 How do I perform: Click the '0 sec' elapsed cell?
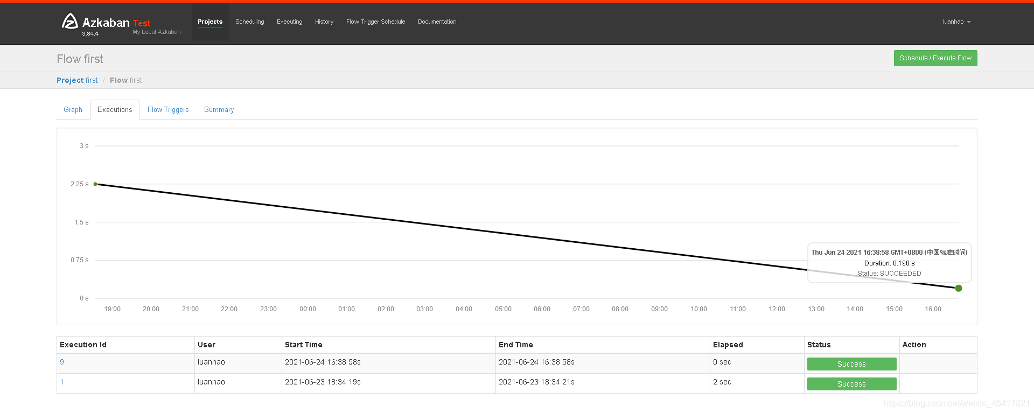click(x=757, y=363)
